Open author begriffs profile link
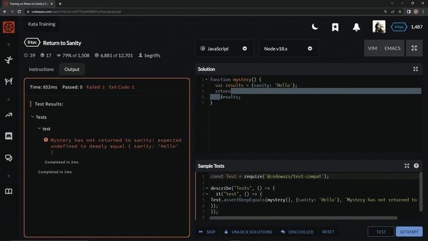The image size is (428, 241). 152,55
